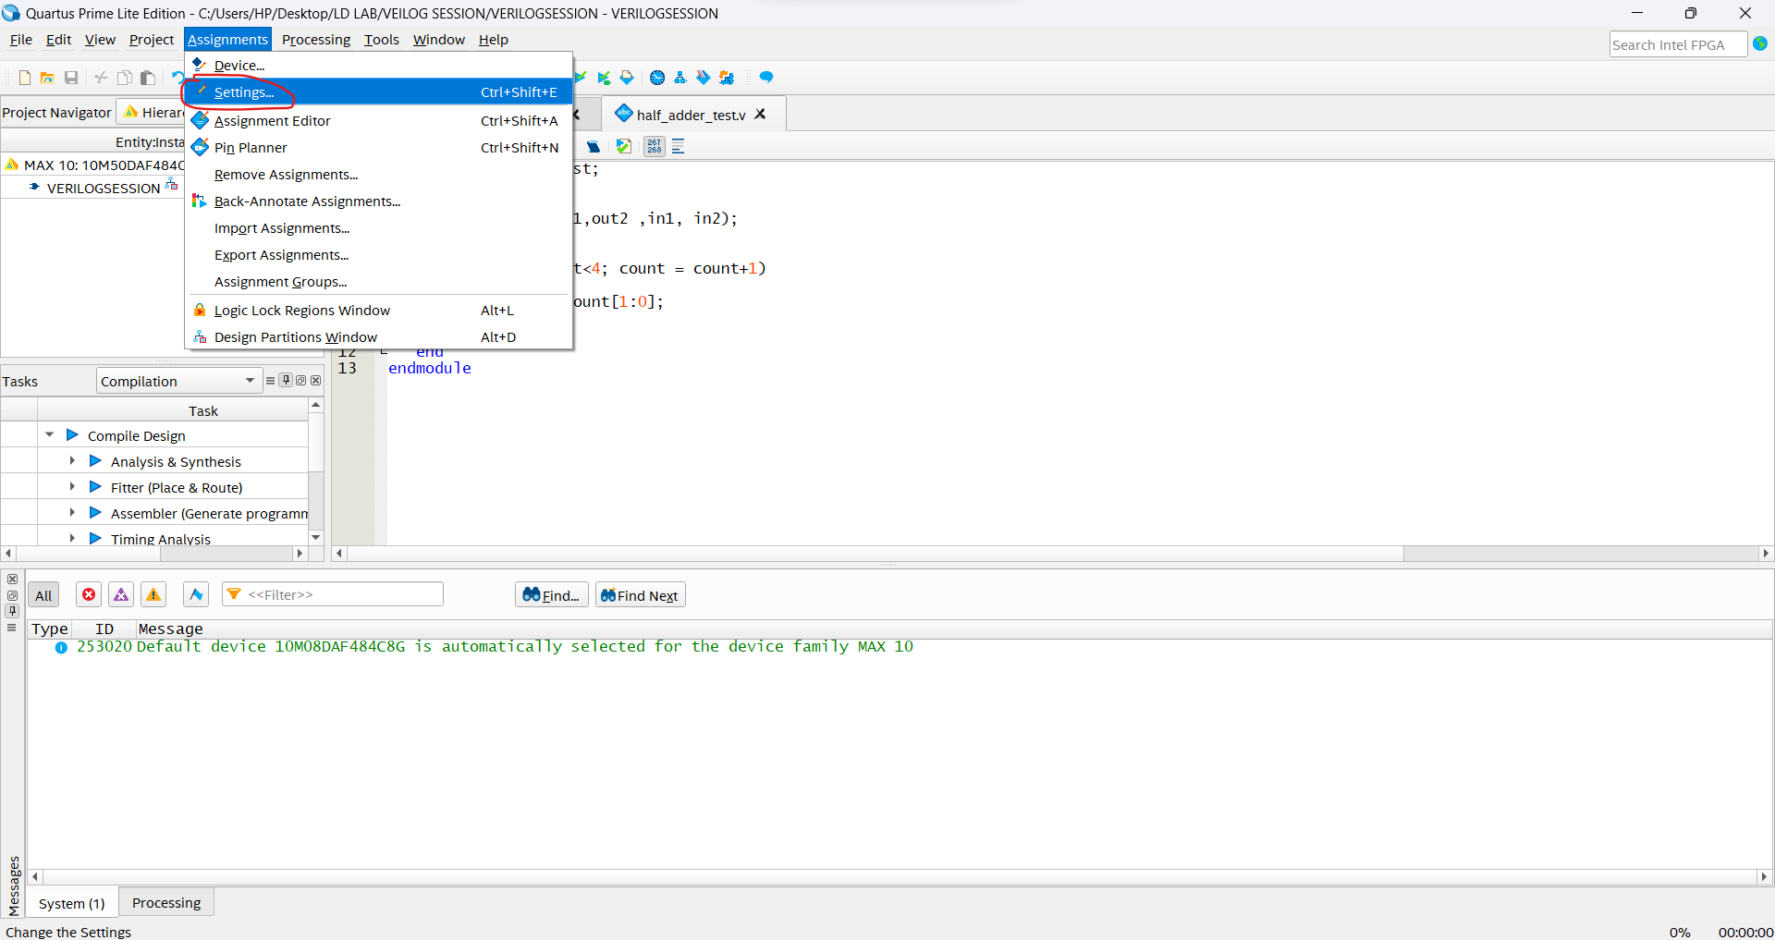Select Device... menu entry
Screen dimensions: 1775x940
[x=379, y=65]
